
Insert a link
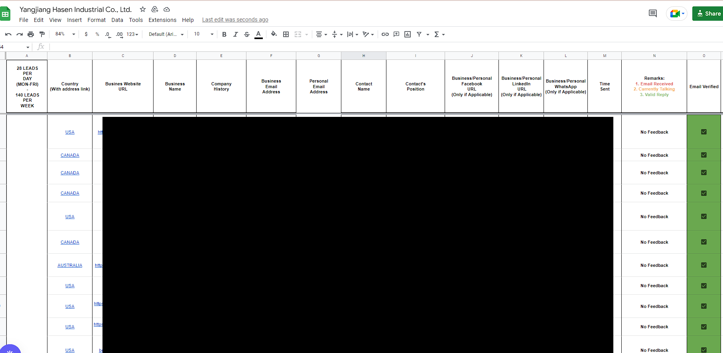[x=385, y=34]
